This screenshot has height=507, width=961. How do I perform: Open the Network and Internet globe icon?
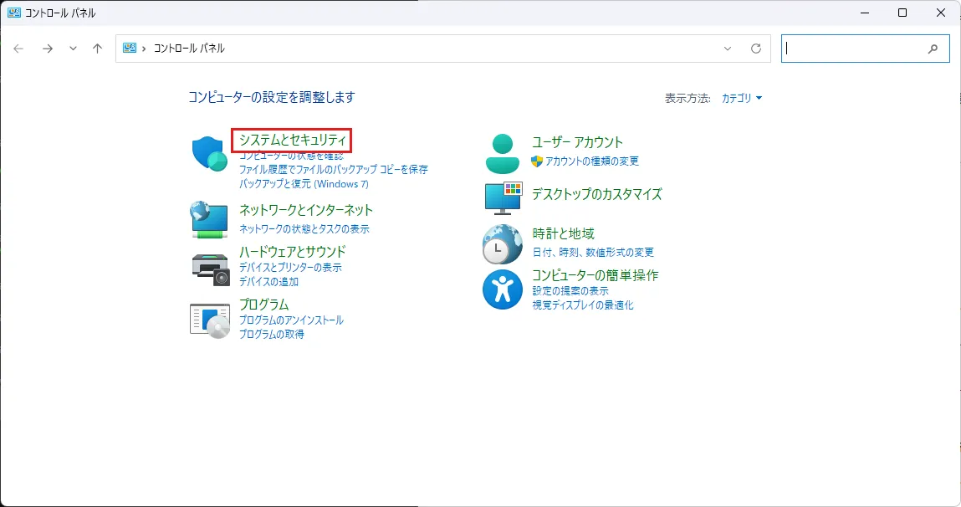[x=210, y=219]
